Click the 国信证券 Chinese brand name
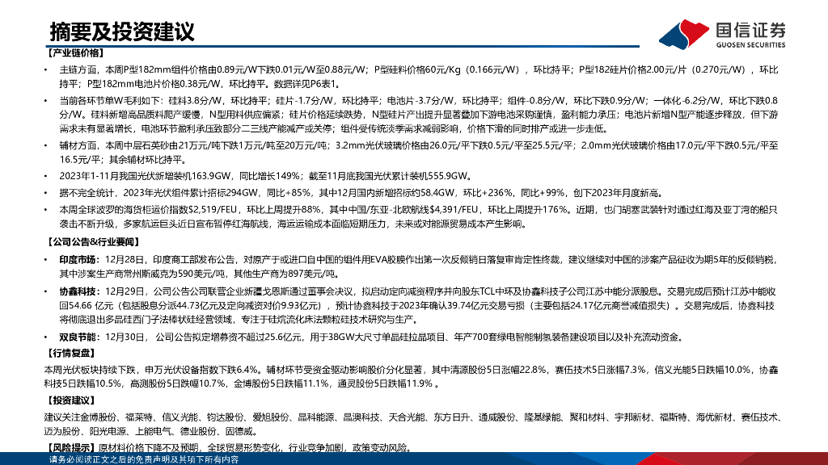Screen dimensions: 828x465 [751, 30]
